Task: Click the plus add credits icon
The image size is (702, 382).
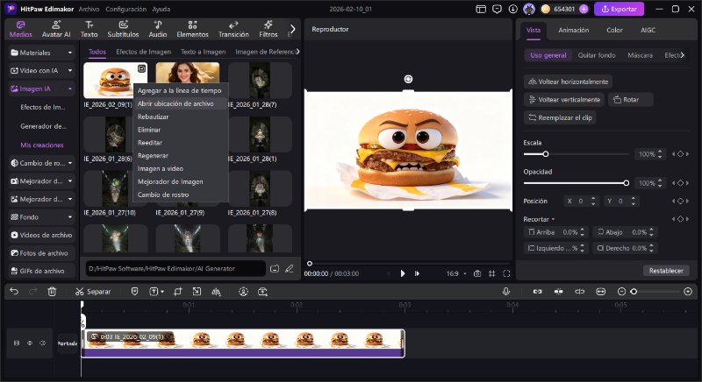Action: [584, 9]
